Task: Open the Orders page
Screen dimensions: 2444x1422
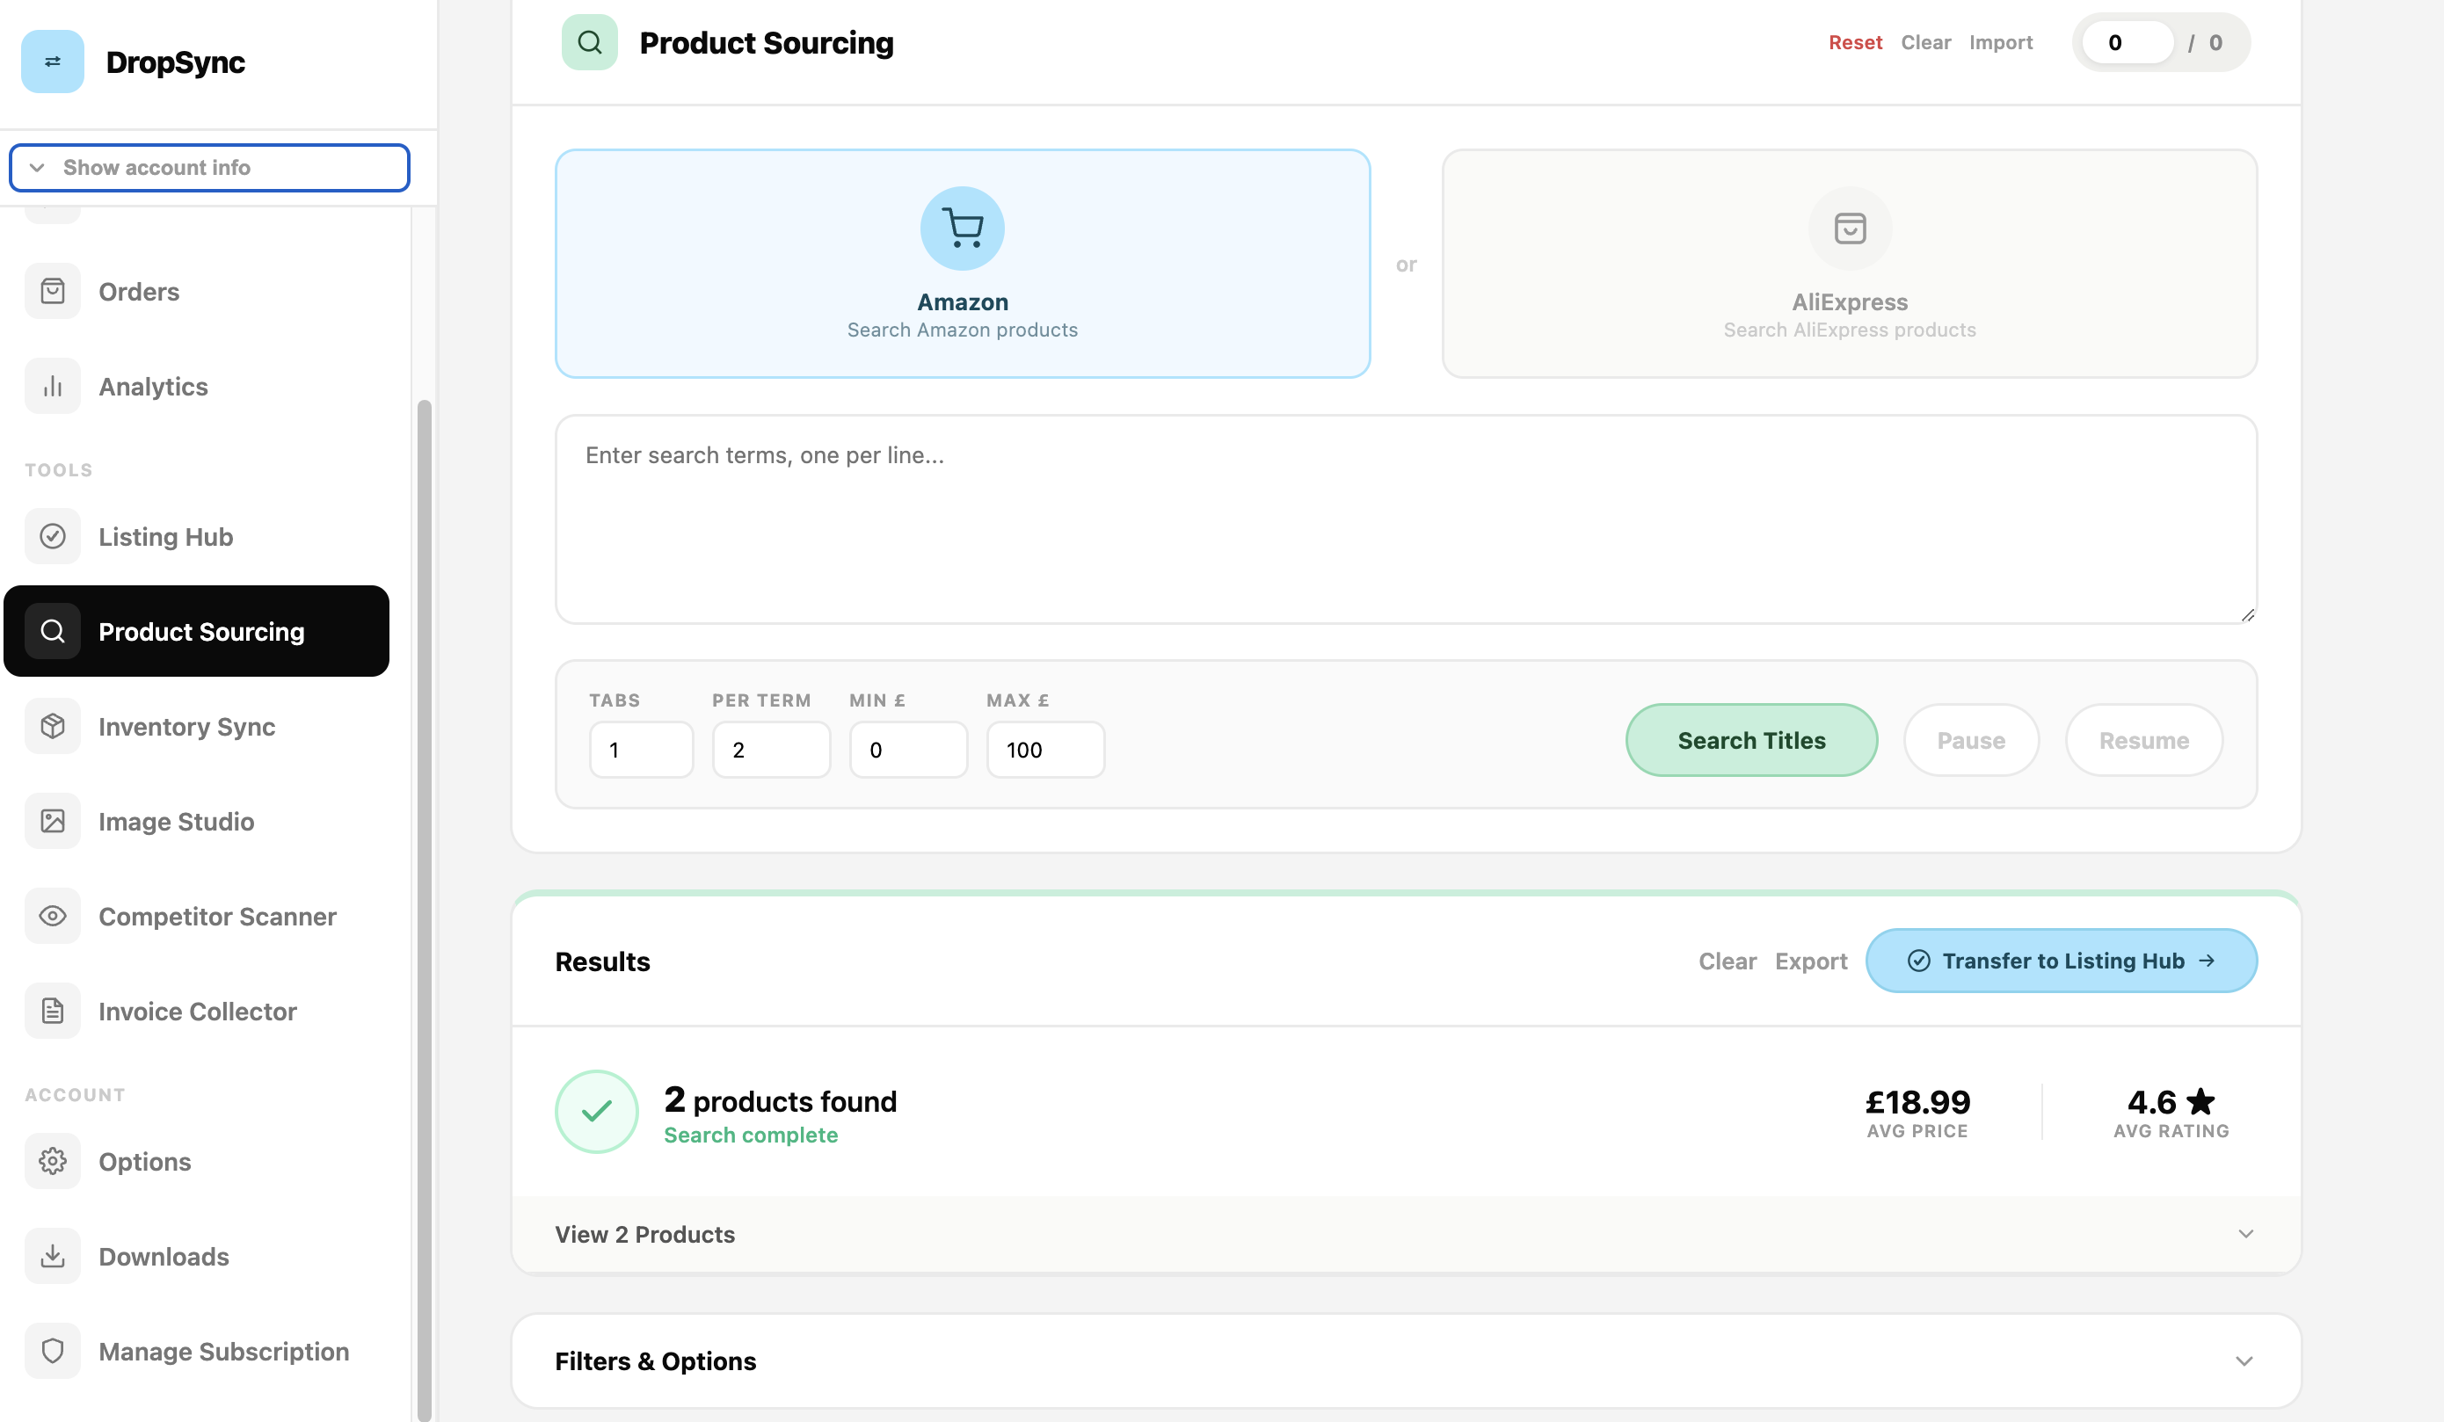Action: tap(197, 291)
